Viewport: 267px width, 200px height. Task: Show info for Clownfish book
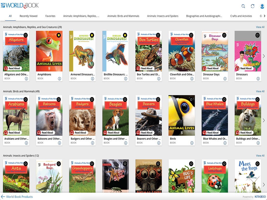tap(192, 79)
